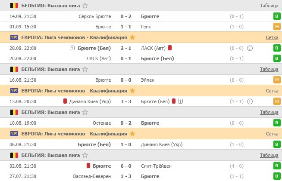Click the advancing-team arrow icon after Брюгге (Бел) in the 3-3 match
The width and height of the screenshot is (282, 181).
180,101
